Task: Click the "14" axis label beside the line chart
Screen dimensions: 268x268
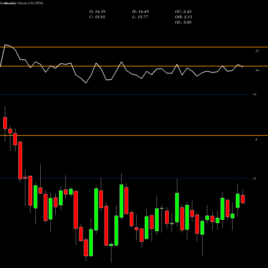Action: [257, 70]
